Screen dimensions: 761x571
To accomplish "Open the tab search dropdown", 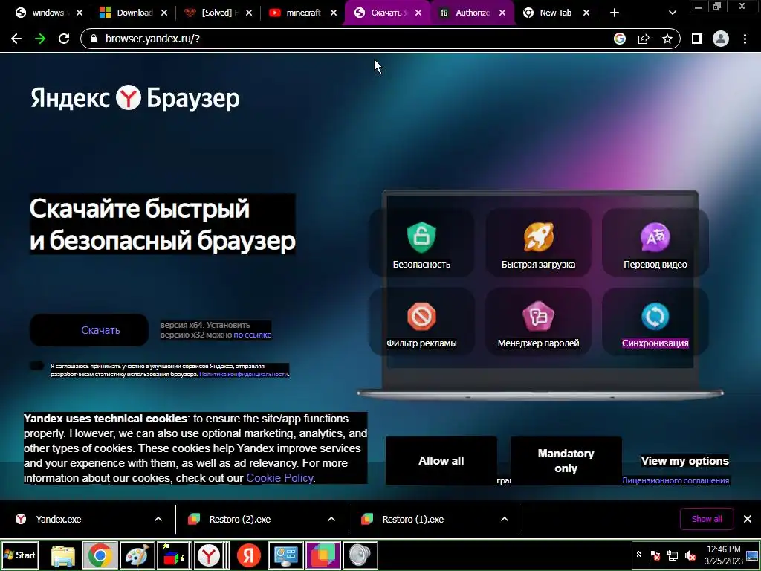I will point(672,13).
